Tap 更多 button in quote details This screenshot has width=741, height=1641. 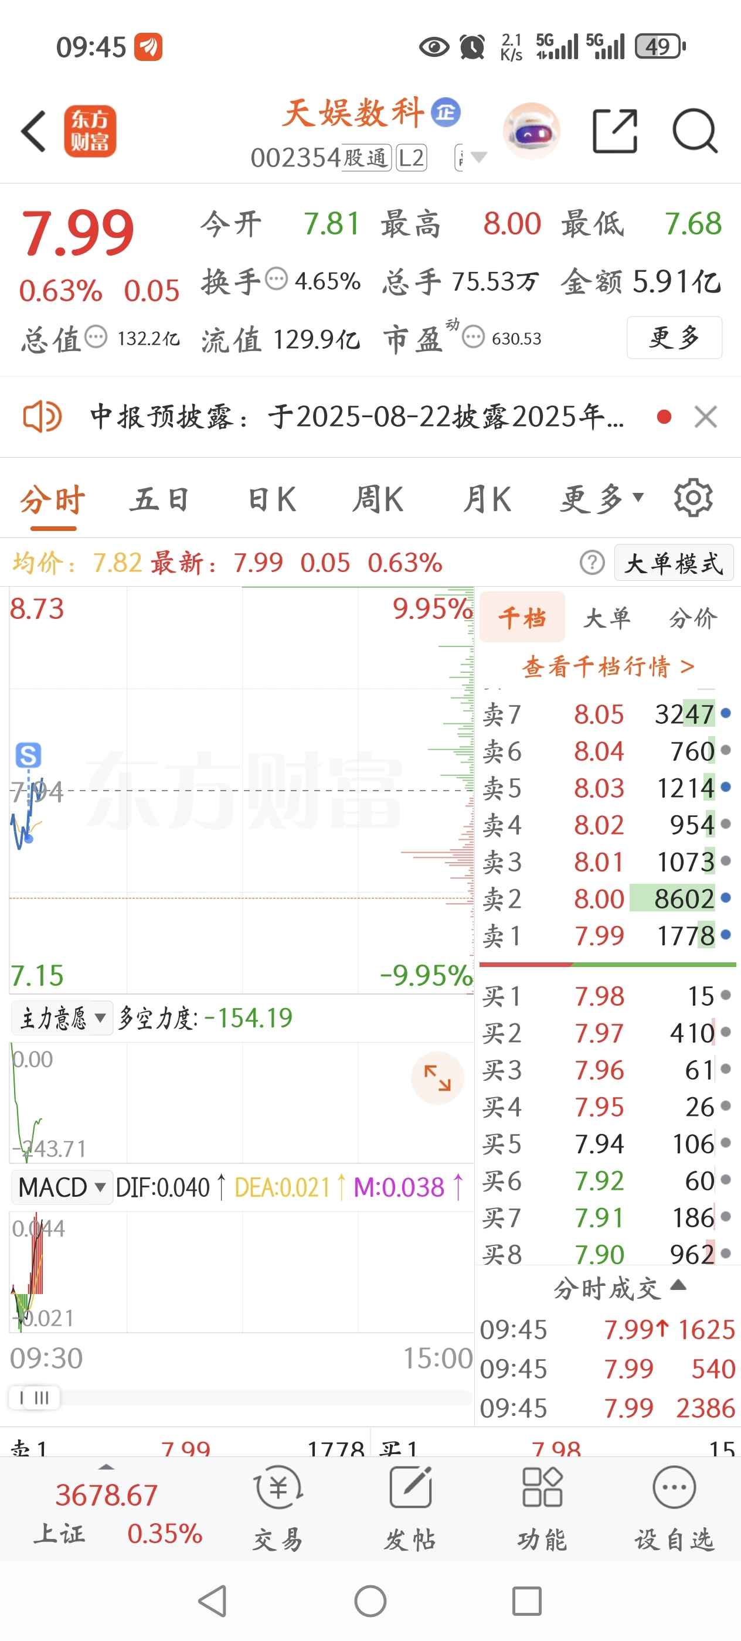[x=674, y=337]
